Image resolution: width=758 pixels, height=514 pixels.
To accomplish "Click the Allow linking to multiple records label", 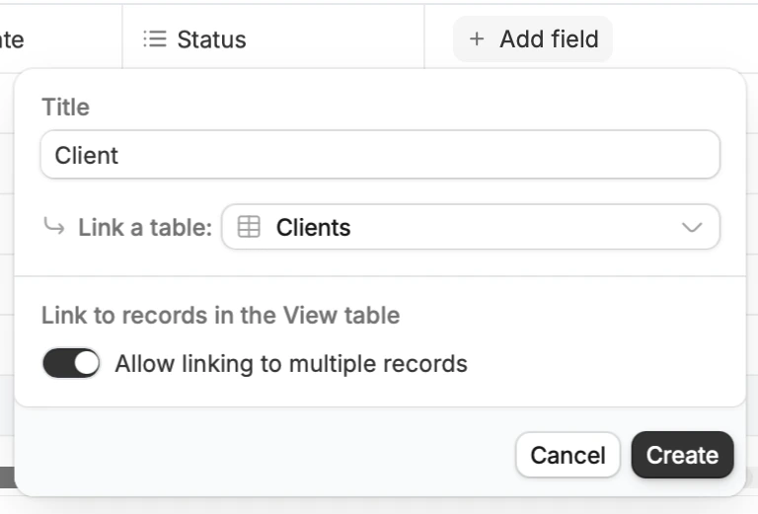I will click(x=291, y=364).
